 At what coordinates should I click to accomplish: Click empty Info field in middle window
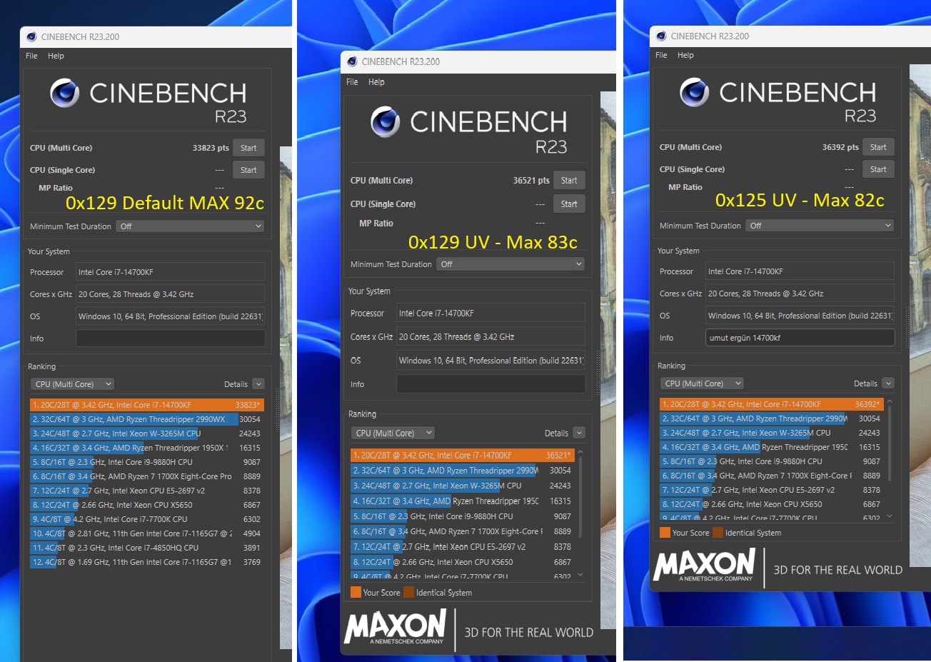click(491, 384)
